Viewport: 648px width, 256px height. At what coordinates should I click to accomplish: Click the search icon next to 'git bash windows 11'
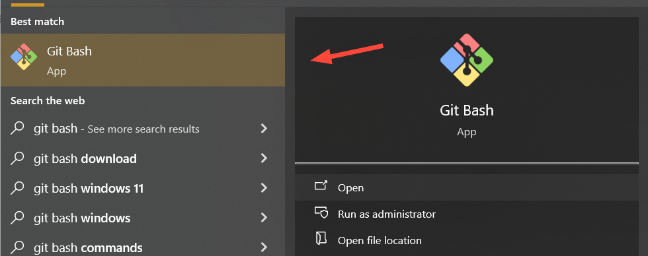17,188
